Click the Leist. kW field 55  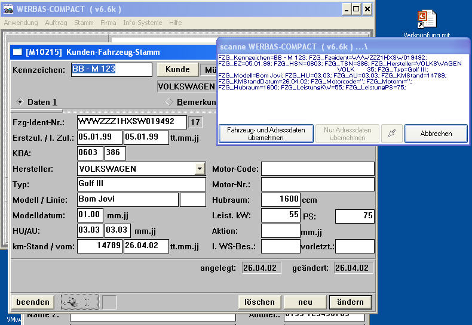click(x=281, y=215)
